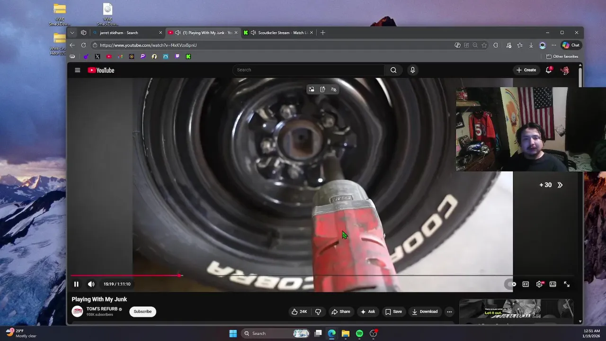This screenshot has height=341, width=606.
Task: Toggle the autoplay switch in player
Action: pyautogui.click(x=512, y=284)
